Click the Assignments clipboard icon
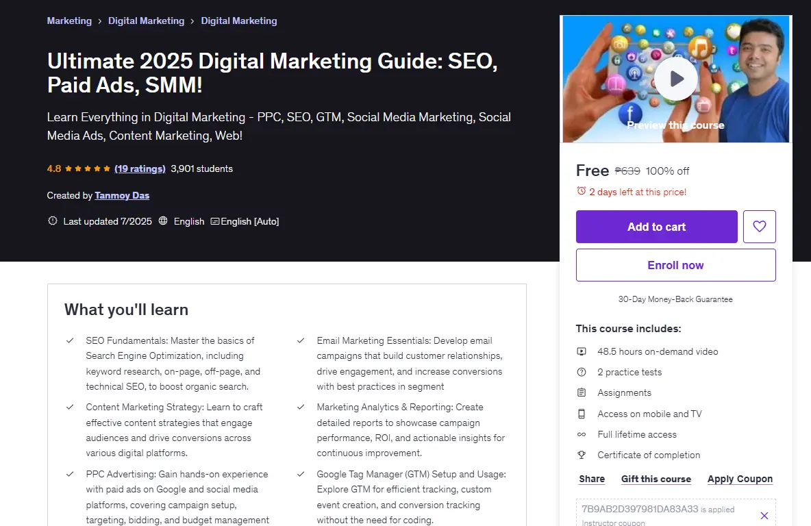This screenshot has height=526, width=811. [x=582, y=393]
